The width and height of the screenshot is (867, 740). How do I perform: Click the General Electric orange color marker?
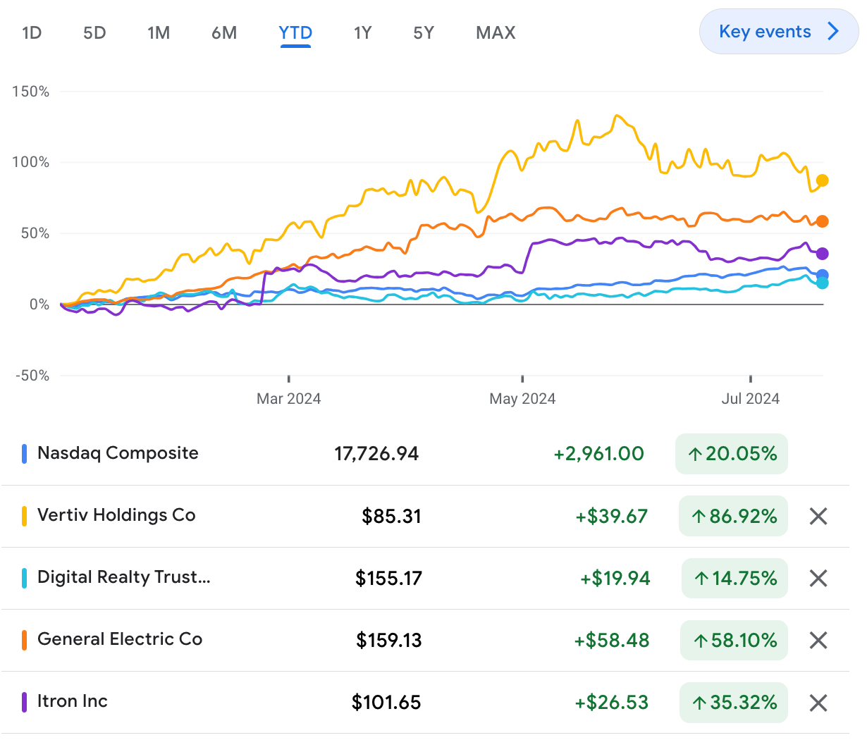pos(24,640)
